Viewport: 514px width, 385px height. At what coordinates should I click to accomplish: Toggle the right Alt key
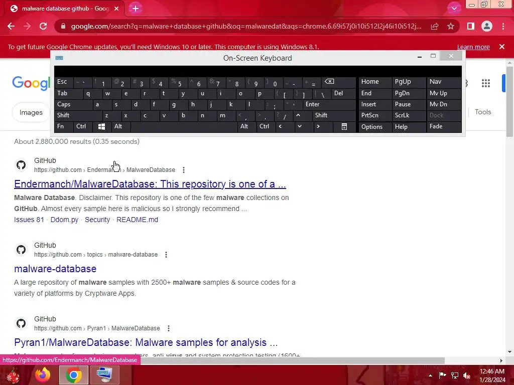tap(247, 126)
